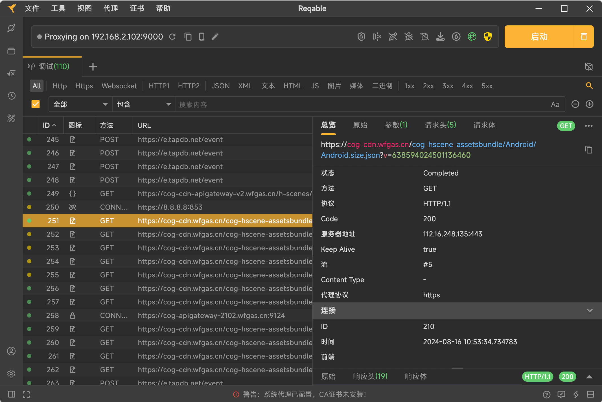The image size is (602, 402).
Task: Open the 代理 menu
Action: (111, 8)
